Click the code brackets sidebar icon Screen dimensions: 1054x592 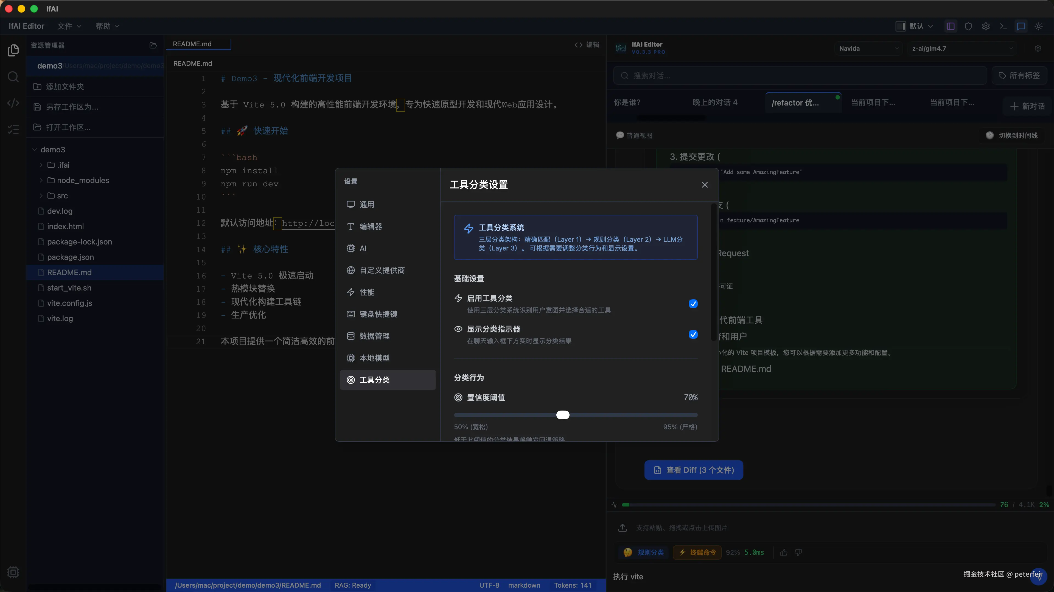point(13,103)
